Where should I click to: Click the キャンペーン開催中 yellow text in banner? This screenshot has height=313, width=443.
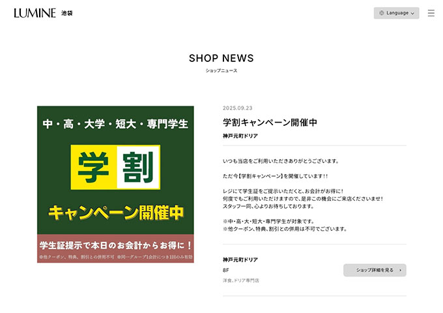coord(116,213)
